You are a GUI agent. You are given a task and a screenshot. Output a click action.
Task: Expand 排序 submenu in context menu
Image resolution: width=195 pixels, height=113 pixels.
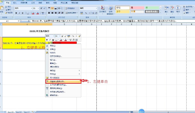(x=63, y=74)
